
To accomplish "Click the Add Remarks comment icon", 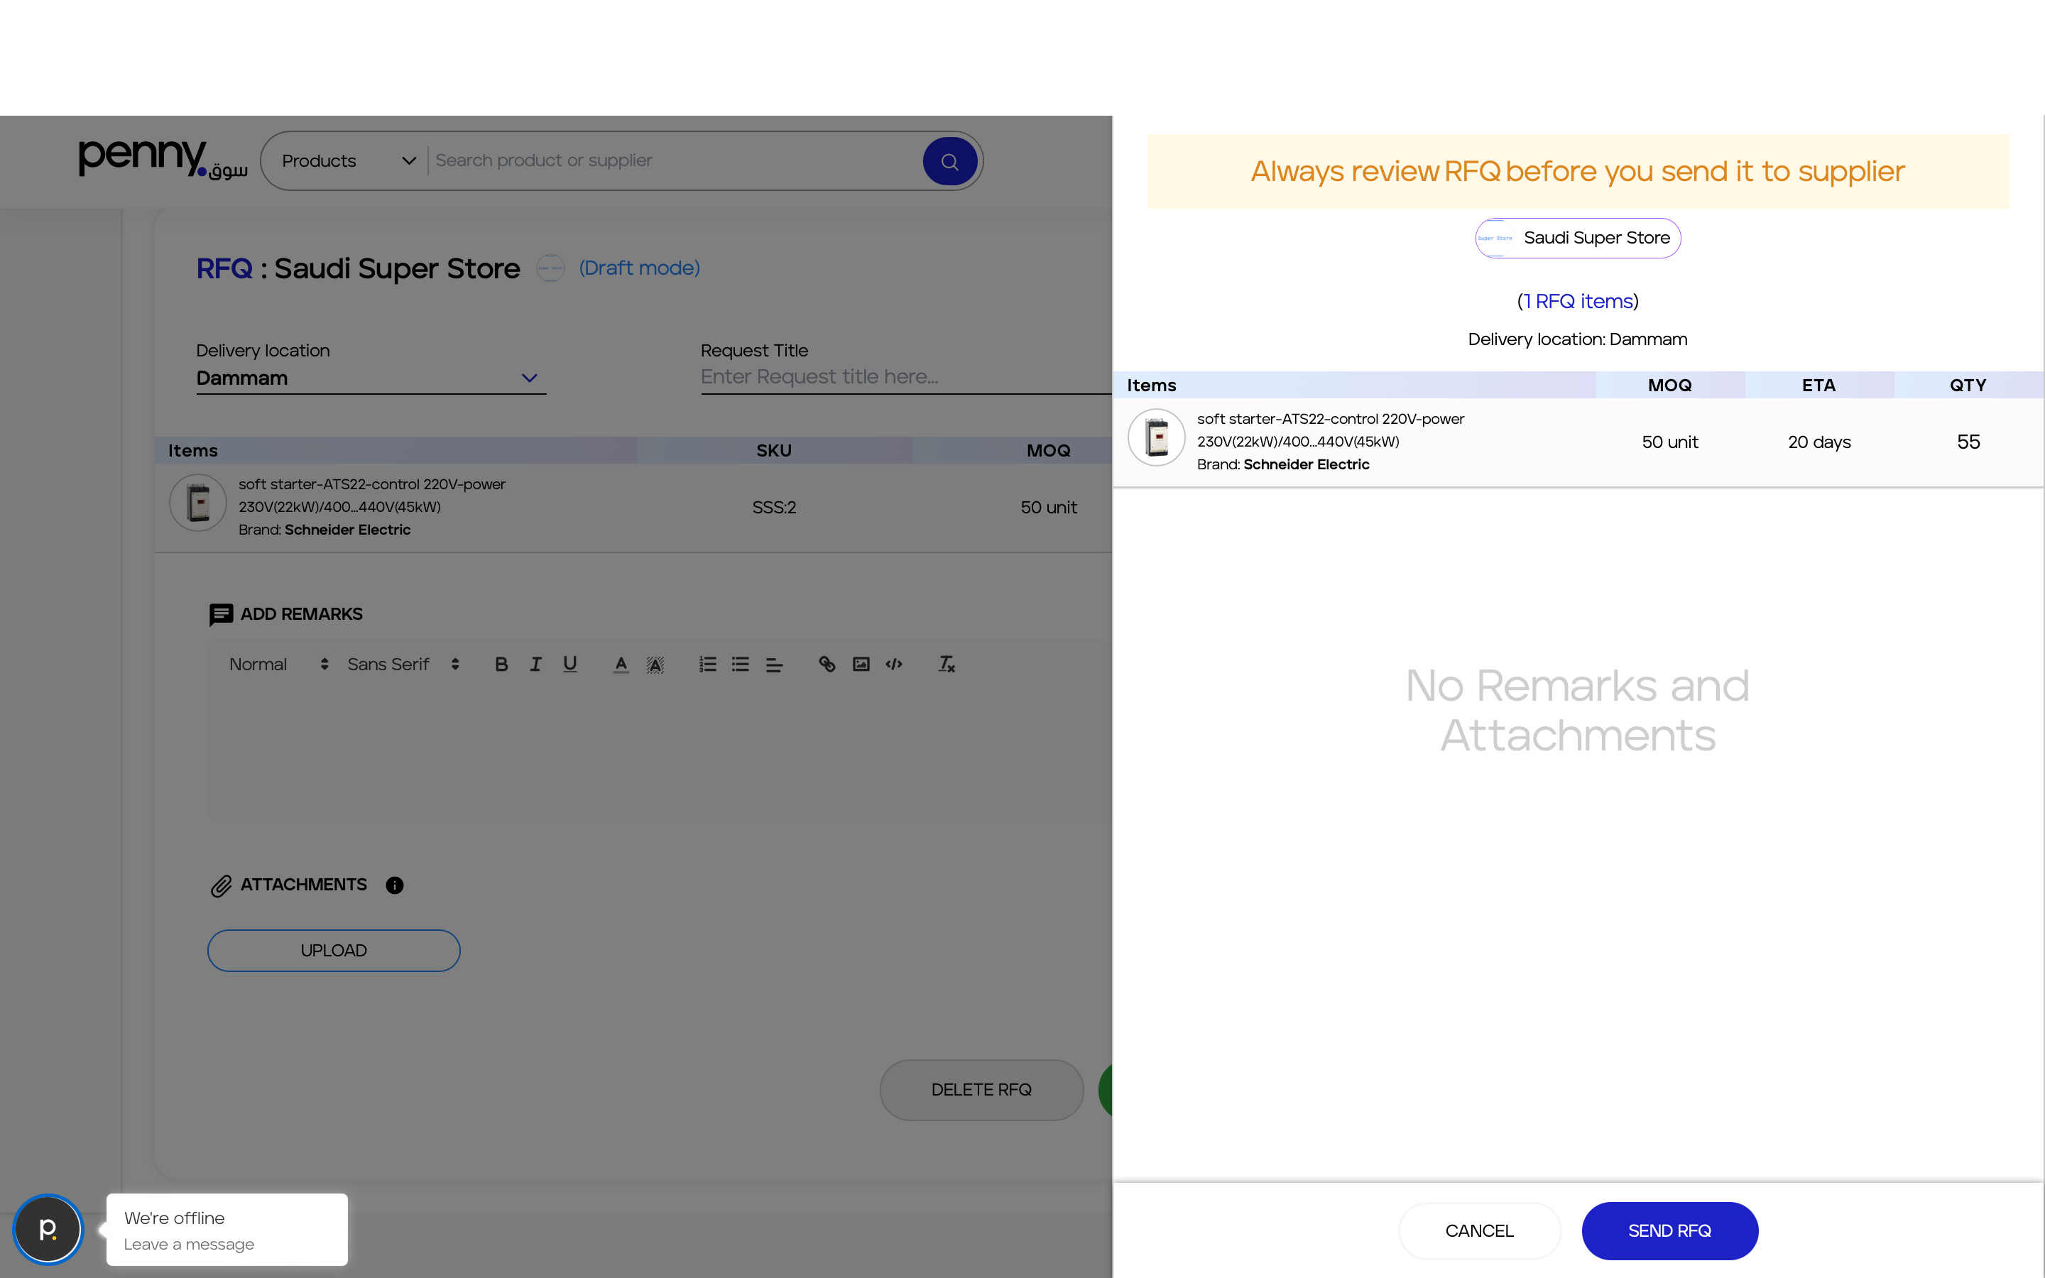I will pos(221,614).
